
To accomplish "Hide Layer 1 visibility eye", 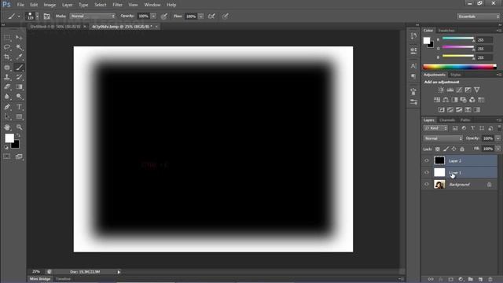I will click(427, 173).
